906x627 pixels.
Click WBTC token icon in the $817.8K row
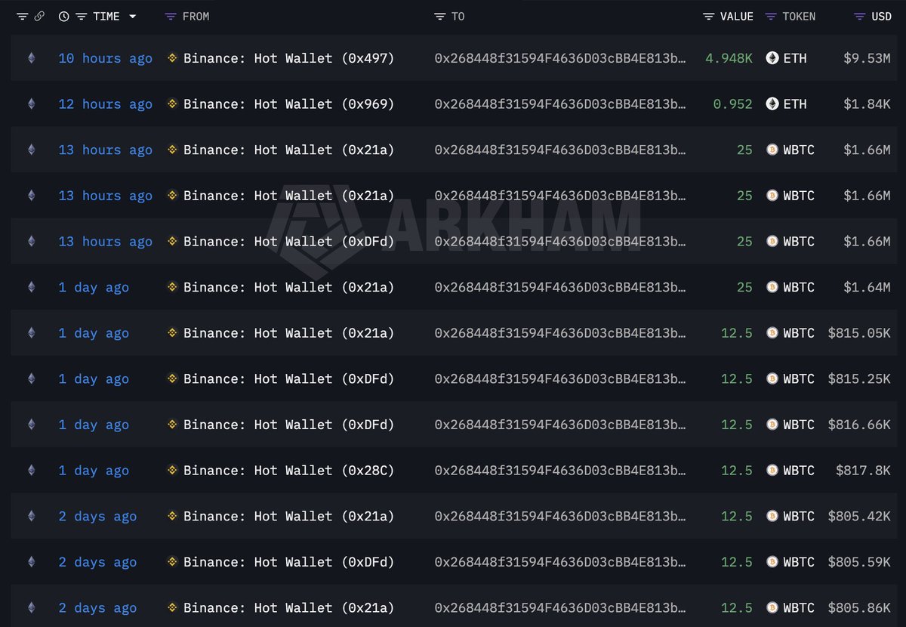[772, 470]
